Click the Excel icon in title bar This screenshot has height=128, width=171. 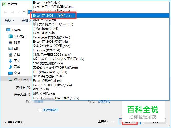(x=4, y=4)
